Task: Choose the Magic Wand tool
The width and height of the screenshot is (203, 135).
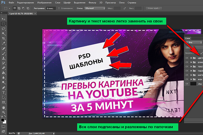Action: coord(3,33)
